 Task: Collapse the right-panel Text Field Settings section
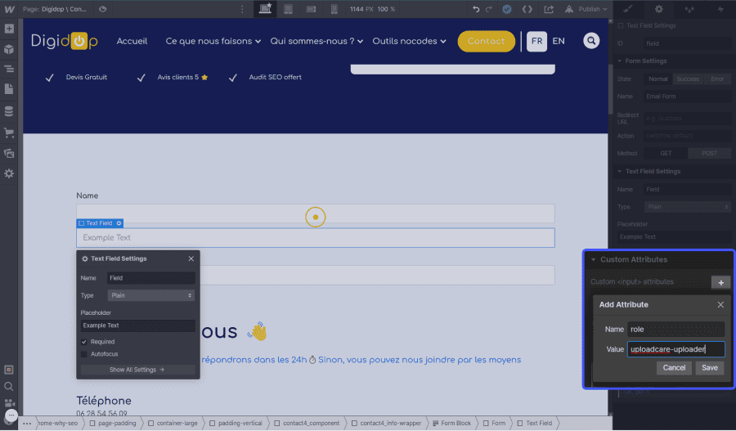click(x=620, y=172)
